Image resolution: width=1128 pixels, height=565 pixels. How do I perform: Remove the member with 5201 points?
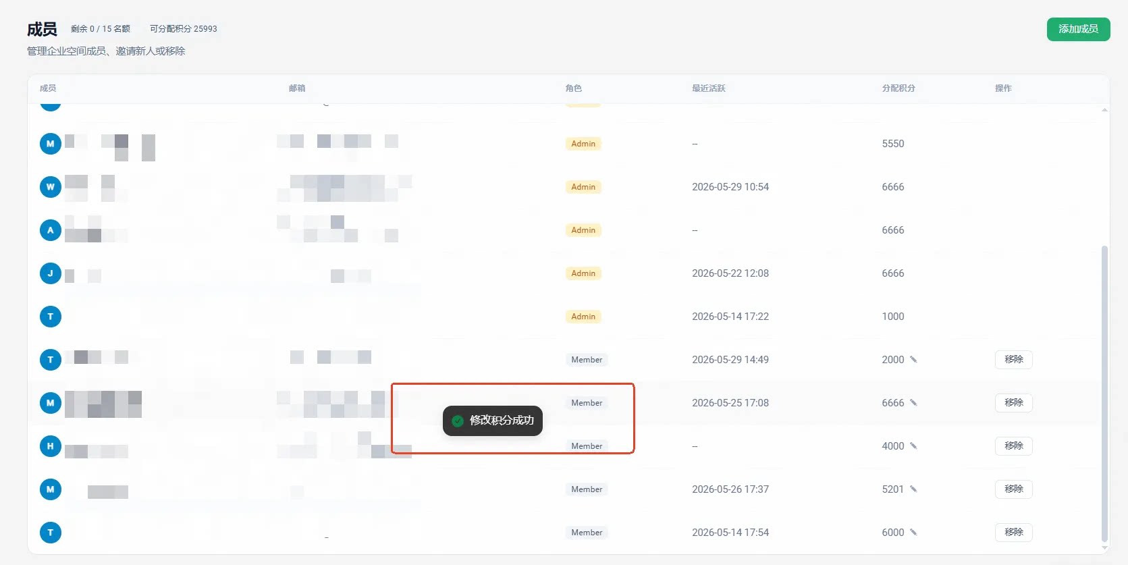pos(1013,489)
